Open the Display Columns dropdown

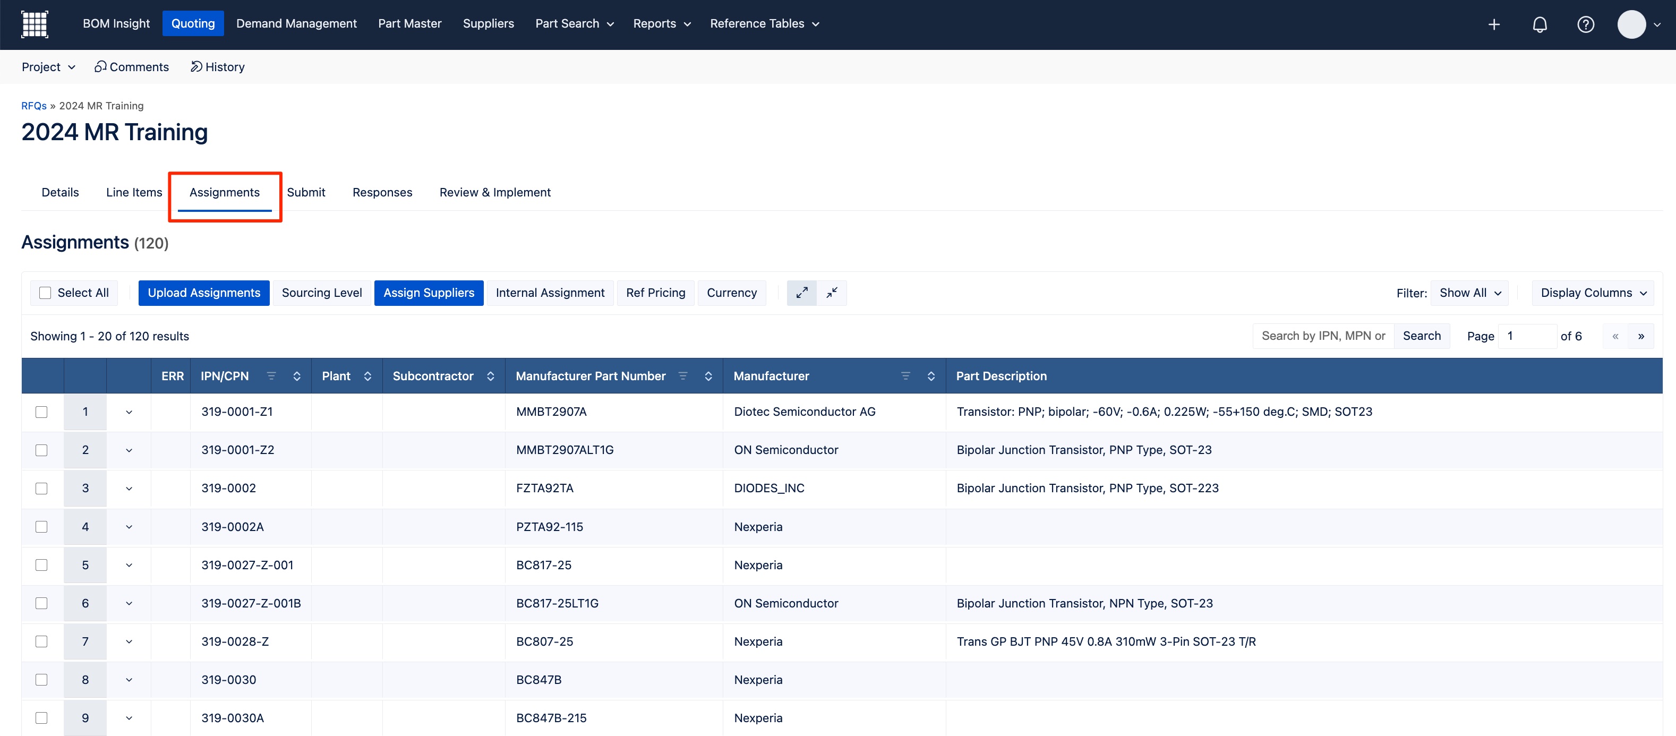(x=1593, y=293)
